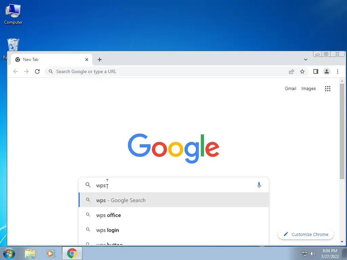347x260 pixels.
Task: Click the magnifier icon in the search box
Action: tap(88, 185)
